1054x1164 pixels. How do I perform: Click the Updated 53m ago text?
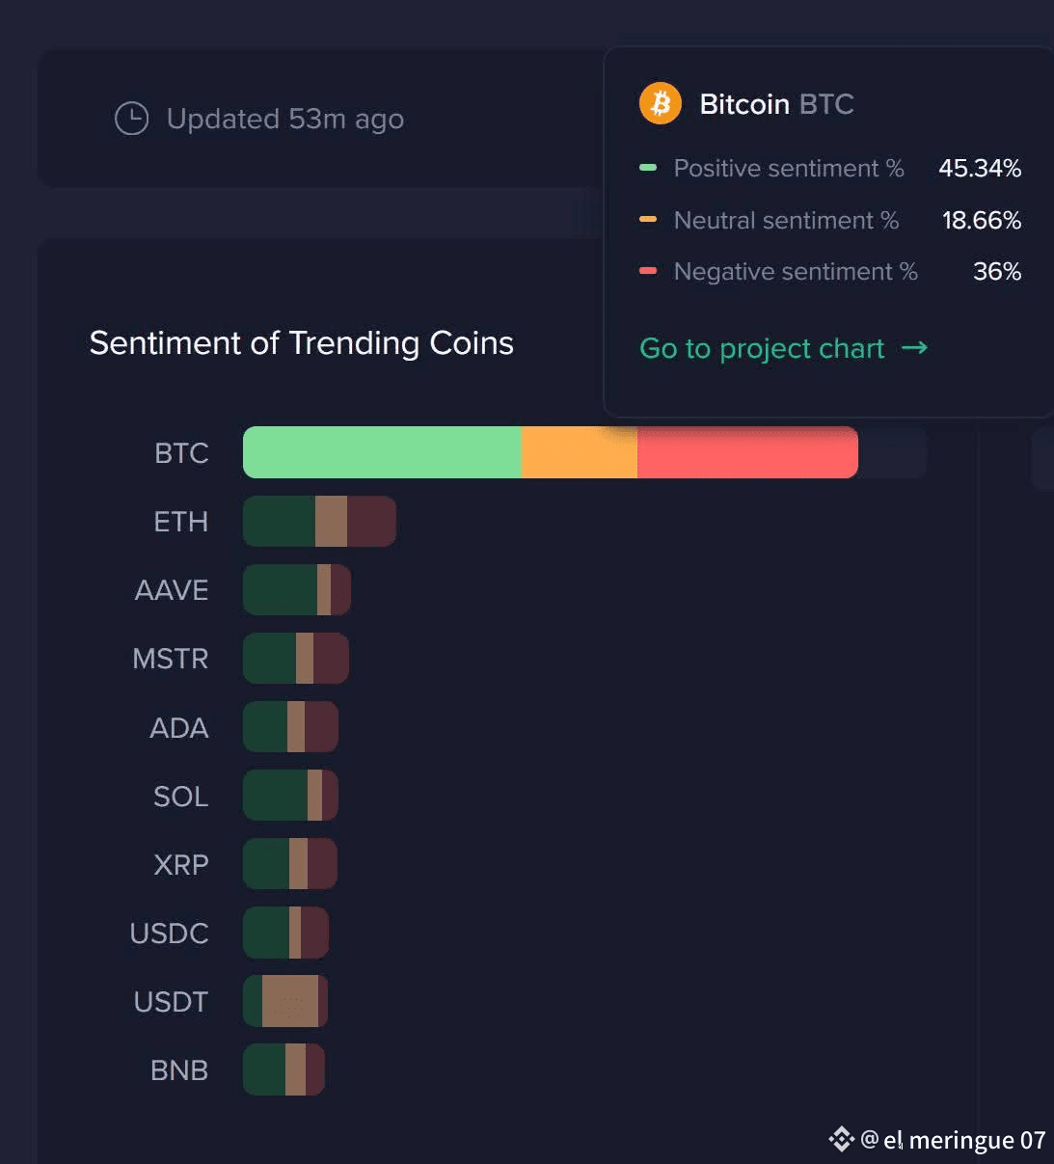coord(284,119)
